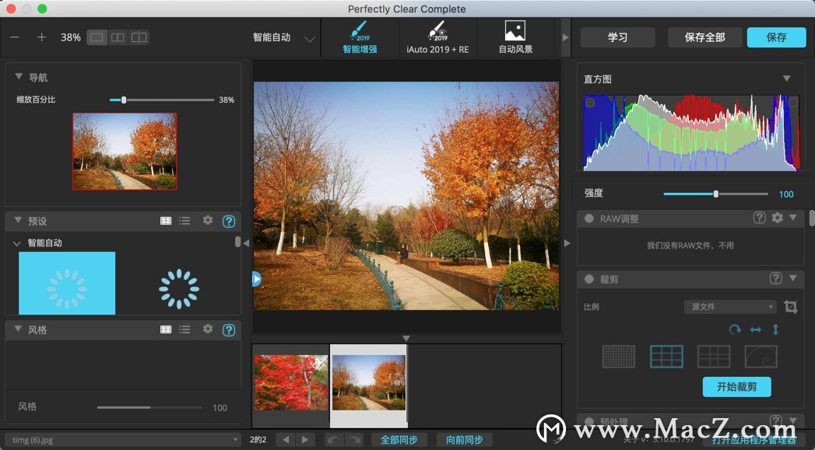The image size is (815, 450).
Task: Open 风格 panel help icon
Action: point(229,330)
